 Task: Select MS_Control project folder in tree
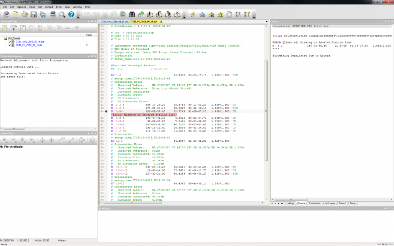[x=13, y=39]
